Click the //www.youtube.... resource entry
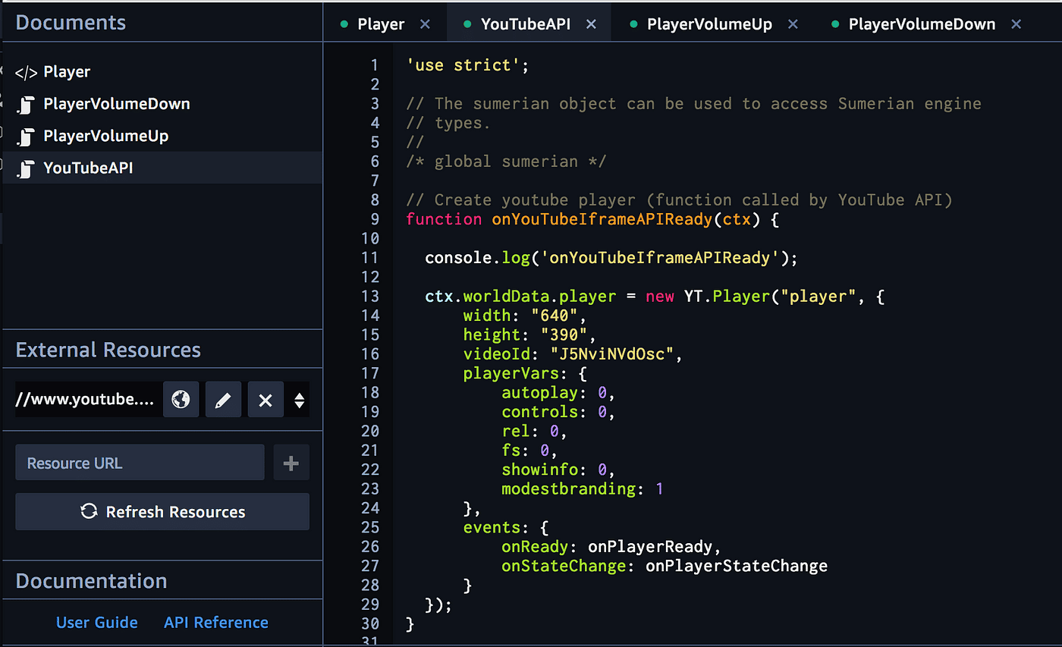 click(85, 400)
